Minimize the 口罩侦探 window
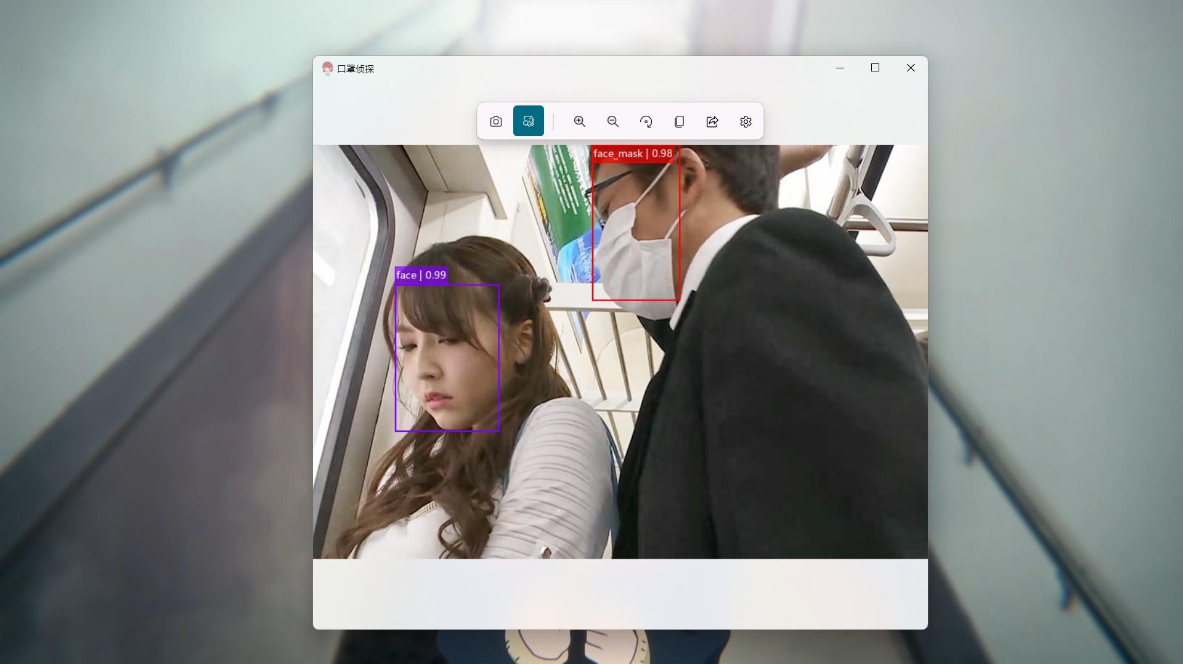This screenshot has height=664, width=1183. [x=840, y=68]
